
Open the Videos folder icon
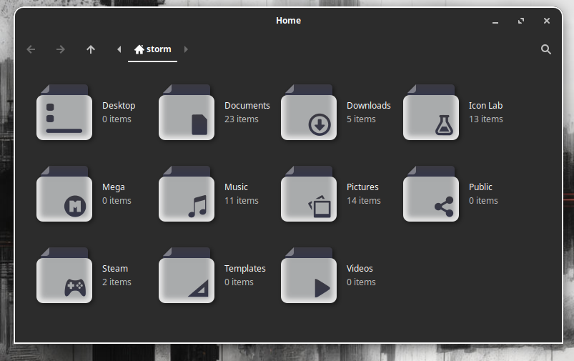tap(309, 275)
